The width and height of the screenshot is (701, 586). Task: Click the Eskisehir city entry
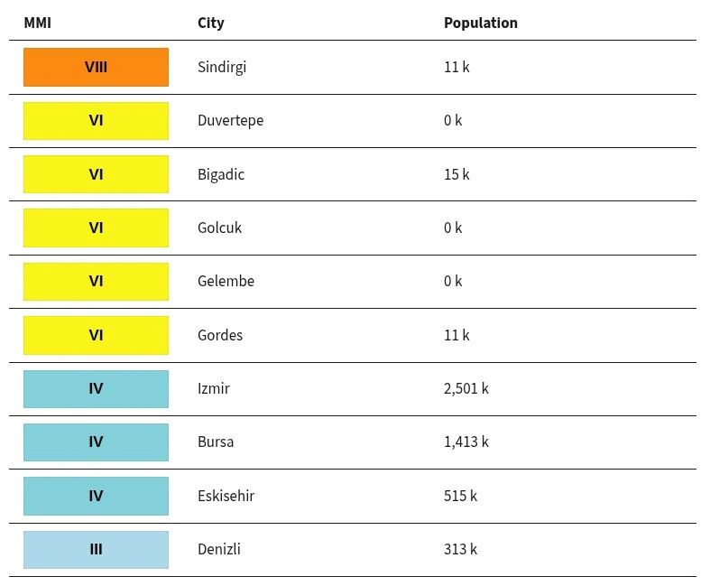[226, 496]
